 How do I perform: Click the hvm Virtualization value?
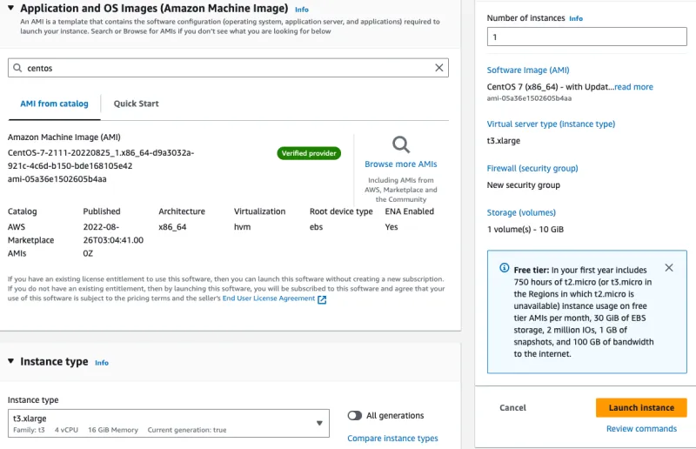tap(242, 227)
